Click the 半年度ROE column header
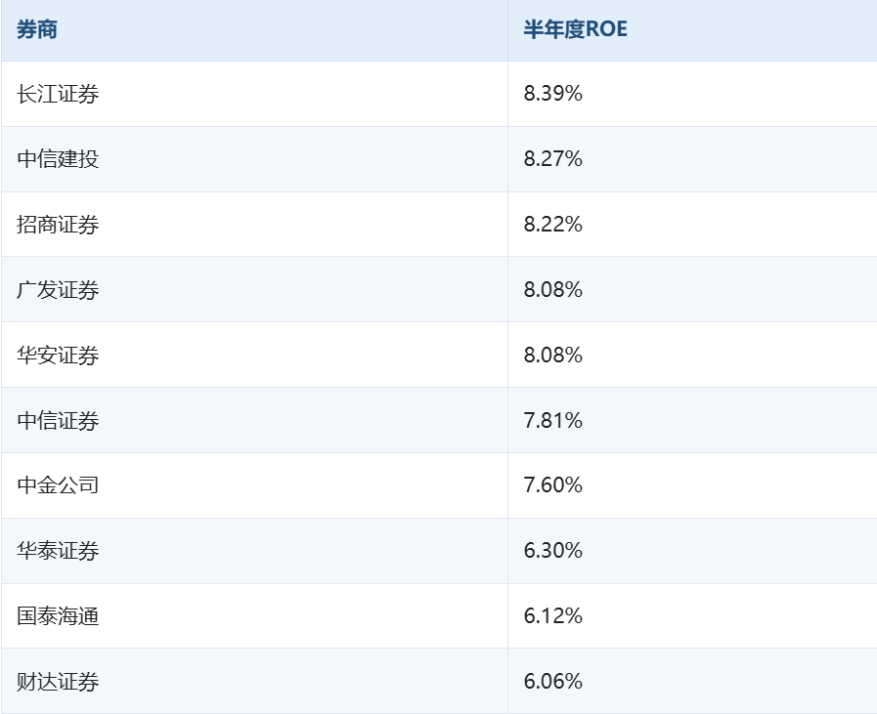Image resolution: width=877 pixels, height=714 pixels. (x=692, y=30)
